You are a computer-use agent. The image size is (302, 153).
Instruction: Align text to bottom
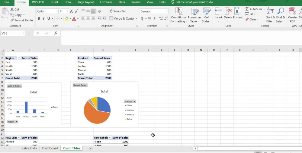(x=93, y=11)
